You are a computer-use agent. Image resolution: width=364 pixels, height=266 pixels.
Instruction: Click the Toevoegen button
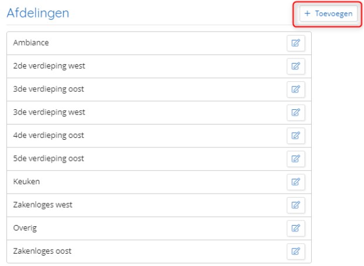pyautogui.click(x=328, y=13)
